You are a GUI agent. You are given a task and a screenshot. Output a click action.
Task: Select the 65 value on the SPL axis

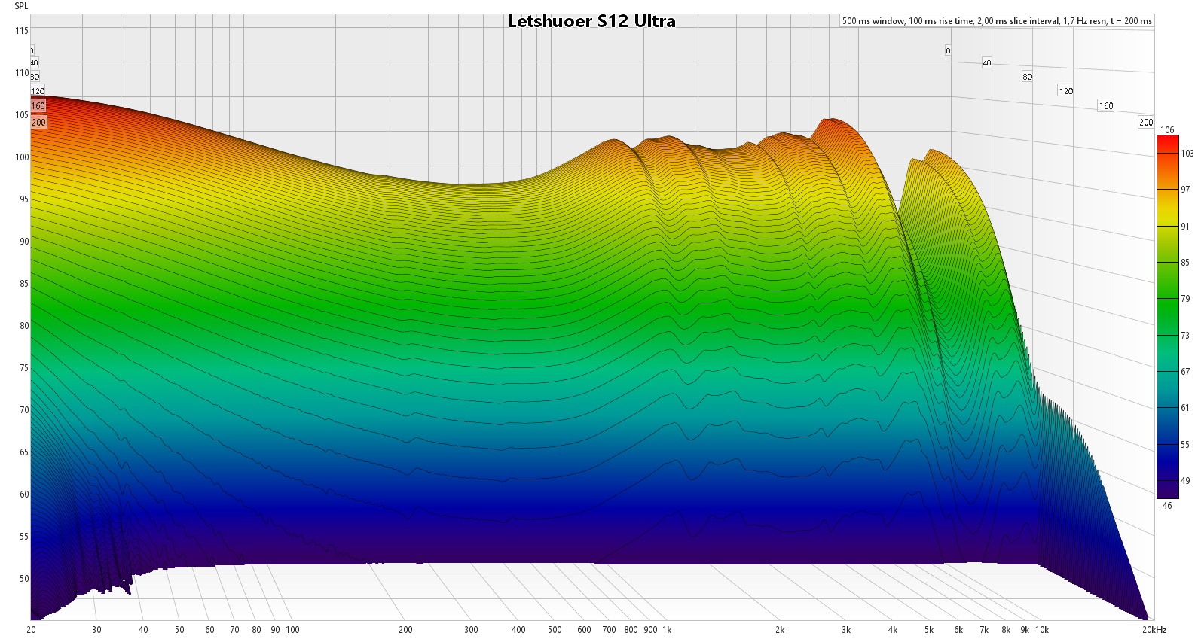coord(23,452)
